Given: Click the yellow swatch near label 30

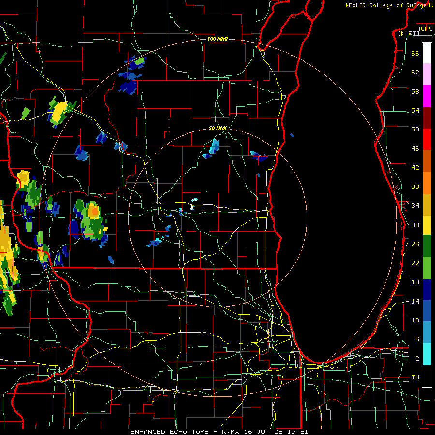Looking at the screenshot, I should tap(427, 225).
